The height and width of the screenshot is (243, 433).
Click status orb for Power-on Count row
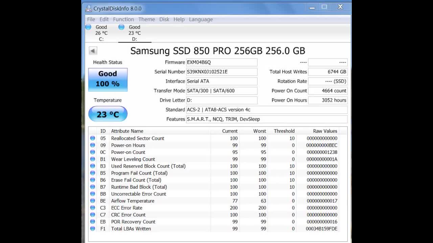[x=92, y=152]
